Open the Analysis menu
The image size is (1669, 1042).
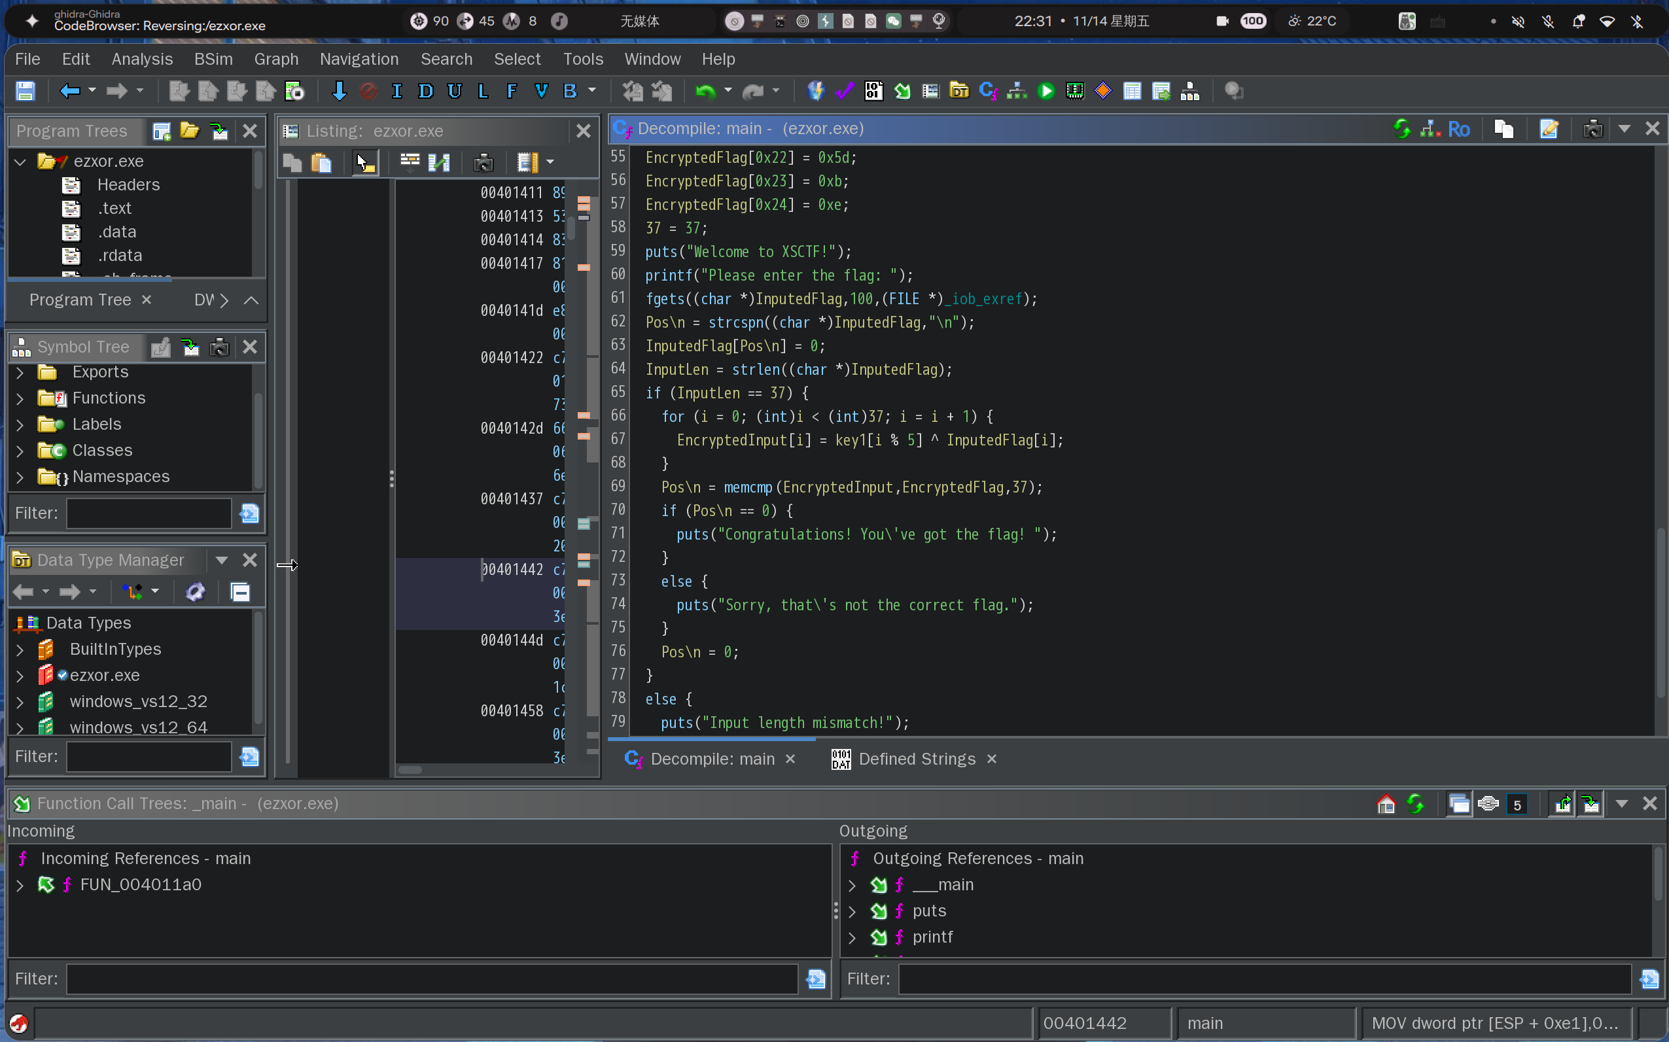pyautogui.click(x=142, y=60)
